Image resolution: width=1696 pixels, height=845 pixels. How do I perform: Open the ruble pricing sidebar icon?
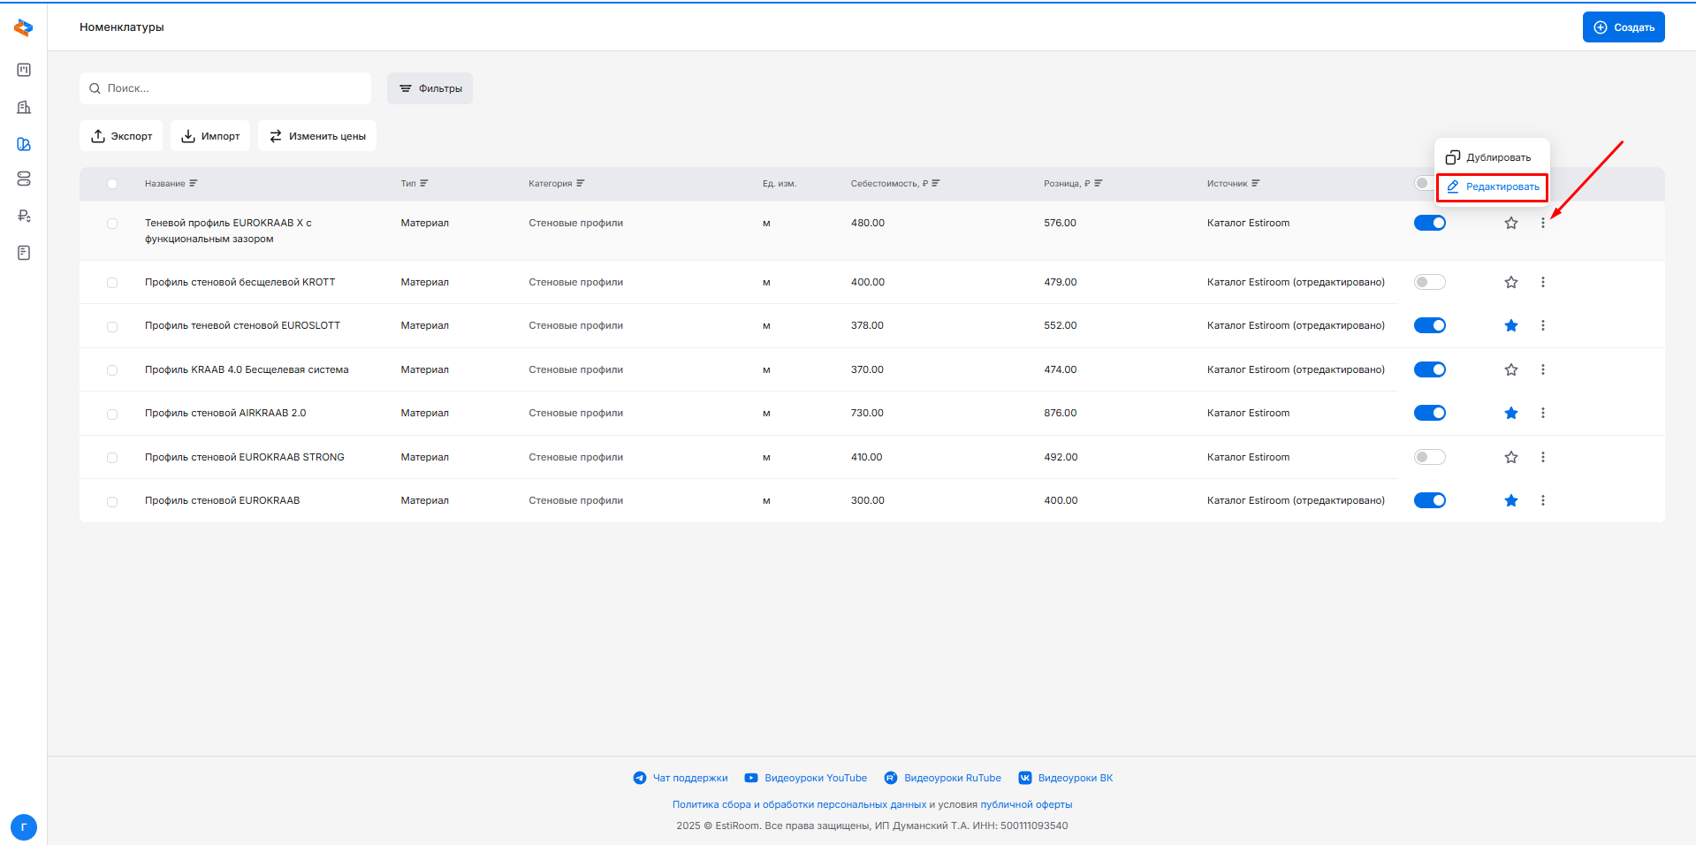pyautogui.click(x=24, y=216)
